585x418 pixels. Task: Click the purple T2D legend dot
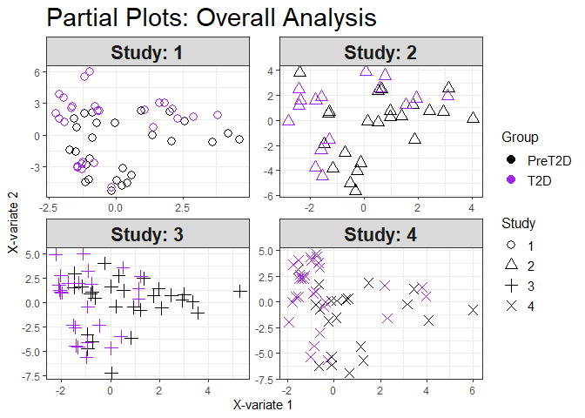[x=511, y=179]
